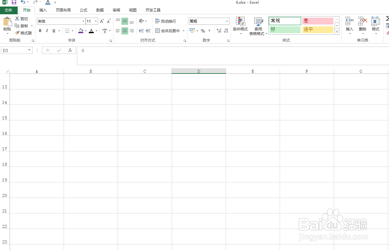This screenshot has height=250, width=389.
Task: Toggle bold formatting
Action: (x=40, y=31)
